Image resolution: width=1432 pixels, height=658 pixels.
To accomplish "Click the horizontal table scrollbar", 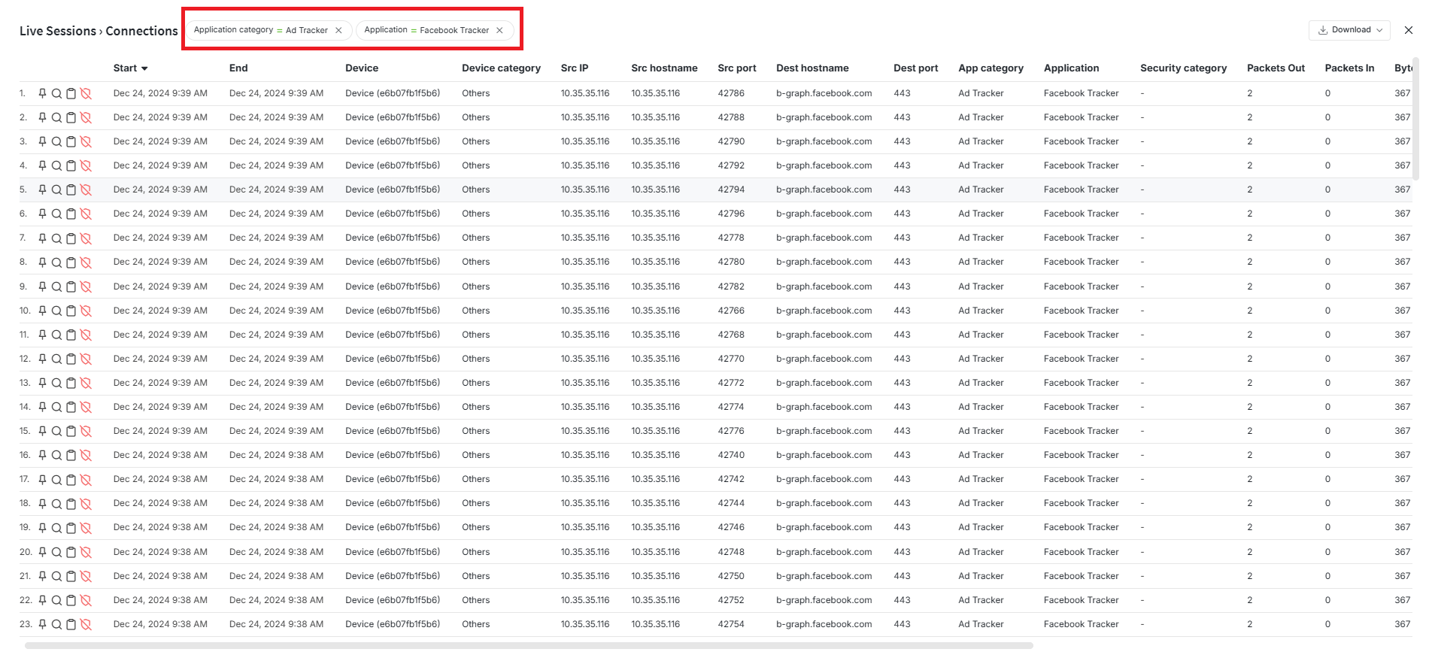I will (x=529, y=645).
